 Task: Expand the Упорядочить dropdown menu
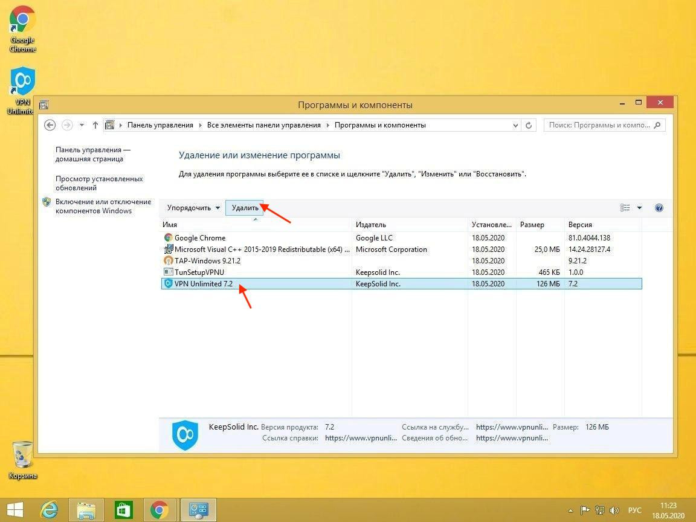pos(193,208)
